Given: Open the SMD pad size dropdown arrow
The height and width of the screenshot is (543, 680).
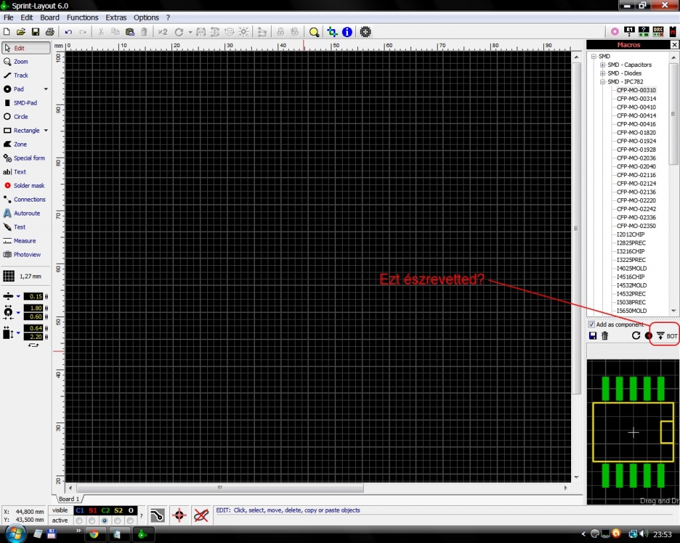Looking at the screenshot, I should 18,333.
